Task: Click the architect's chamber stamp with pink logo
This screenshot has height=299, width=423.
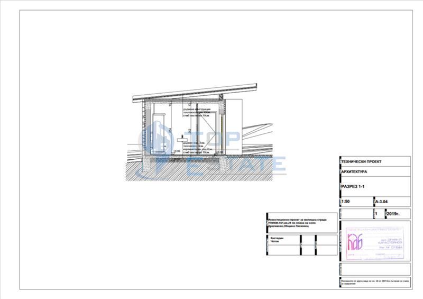Action: 375,243
